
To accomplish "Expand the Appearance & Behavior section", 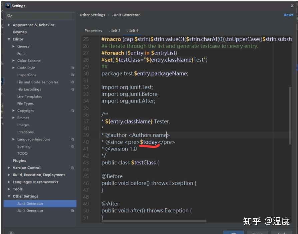I will point(8,25).
